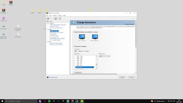Click the Forward arrow in NVIDIA toolbar
The width and height of the screenshot is (183, 103).
(55, 18)
